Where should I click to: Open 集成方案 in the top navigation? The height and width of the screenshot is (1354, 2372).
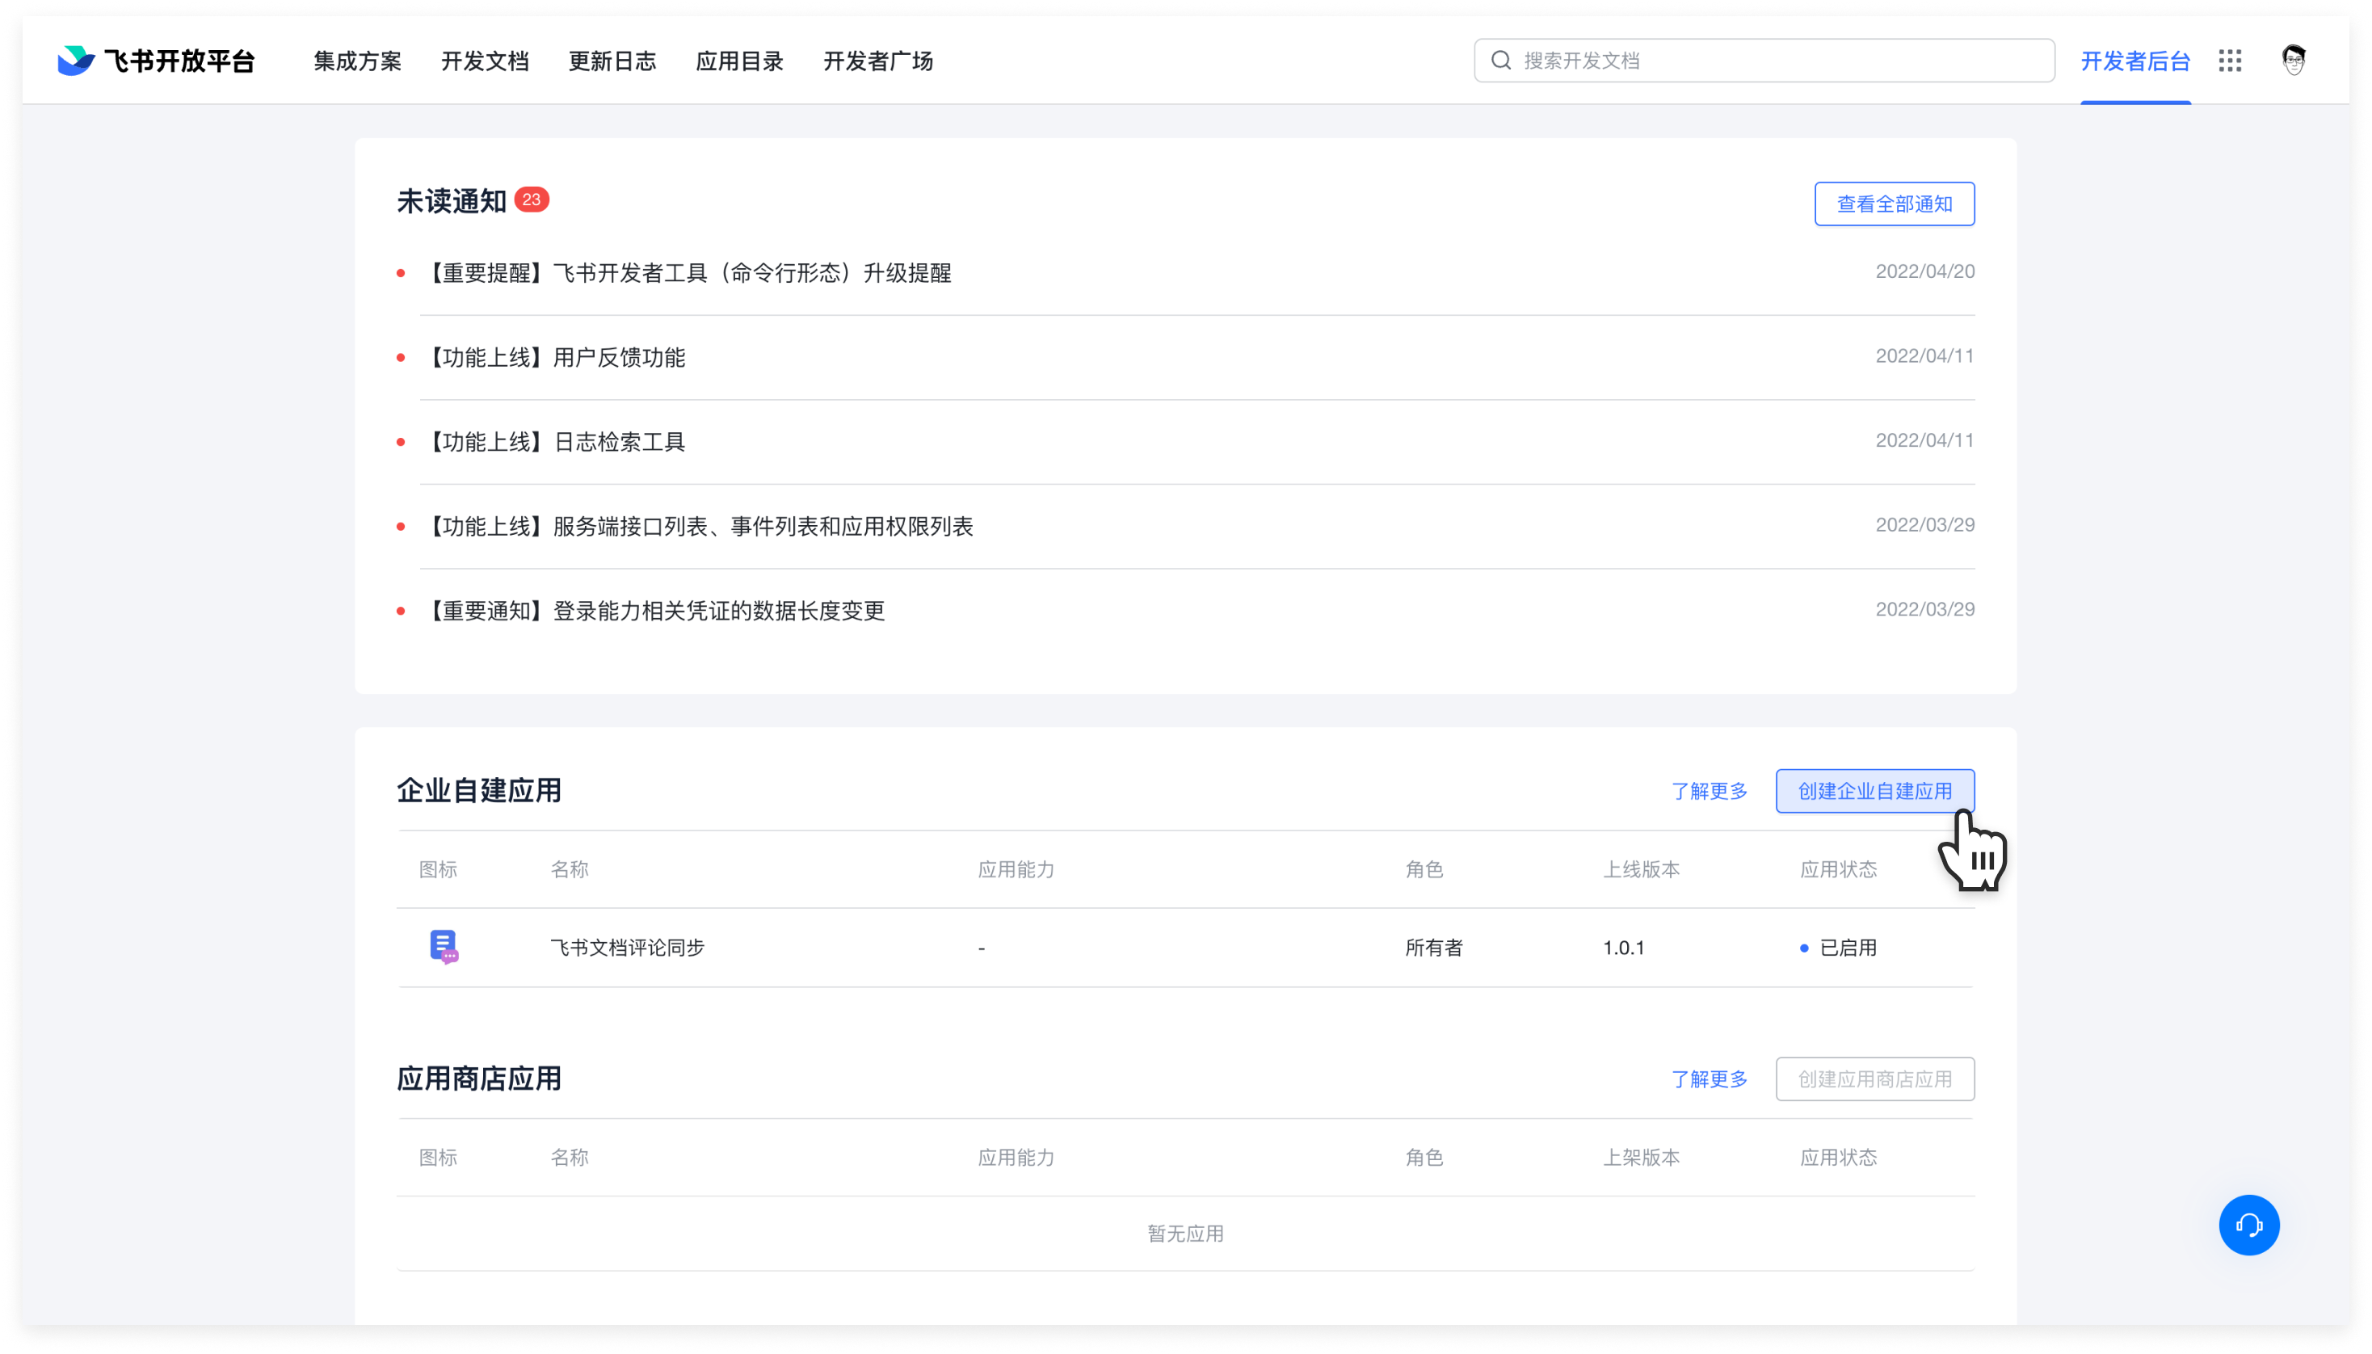point(357,61)
